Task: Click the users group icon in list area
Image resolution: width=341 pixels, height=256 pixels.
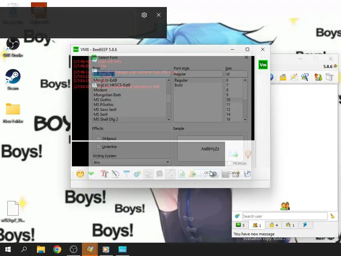Action: tap(285, 206)
